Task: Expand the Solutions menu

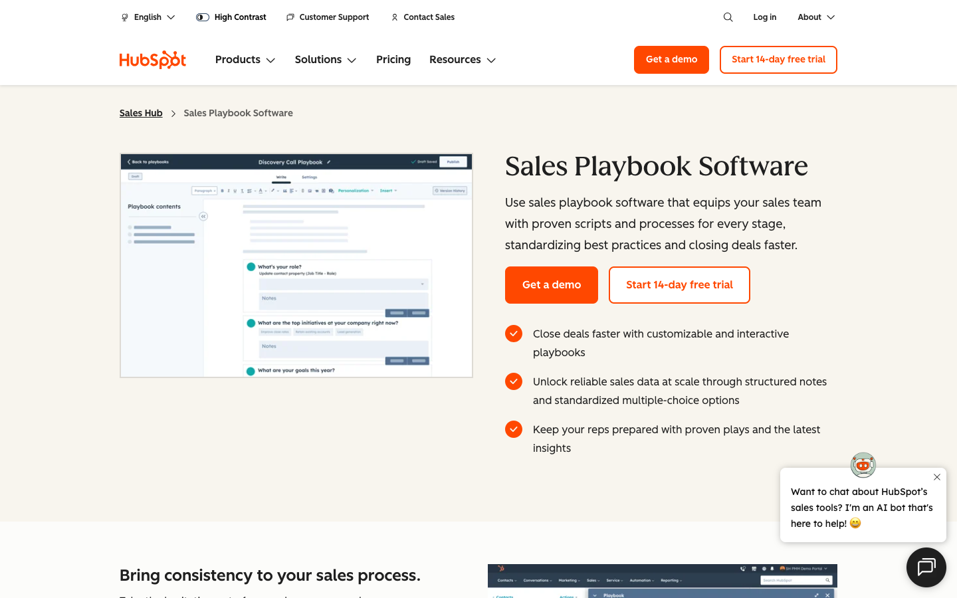Action: click(326, 60)
